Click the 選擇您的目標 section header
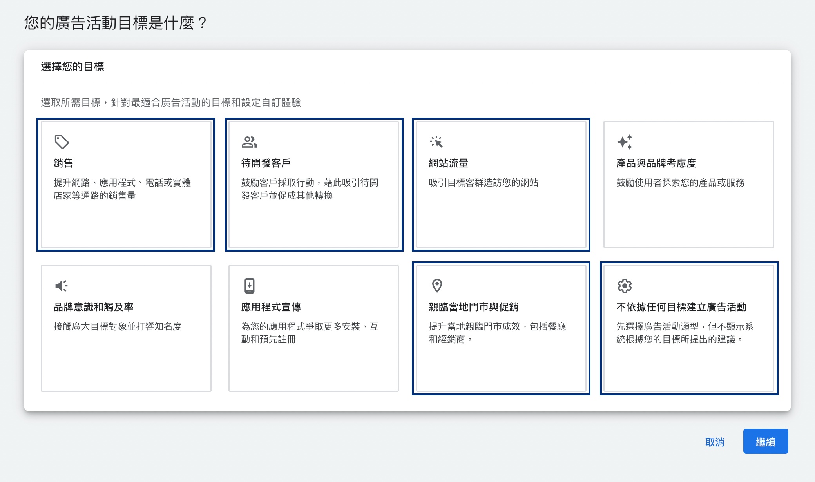 tap(72, 67)
